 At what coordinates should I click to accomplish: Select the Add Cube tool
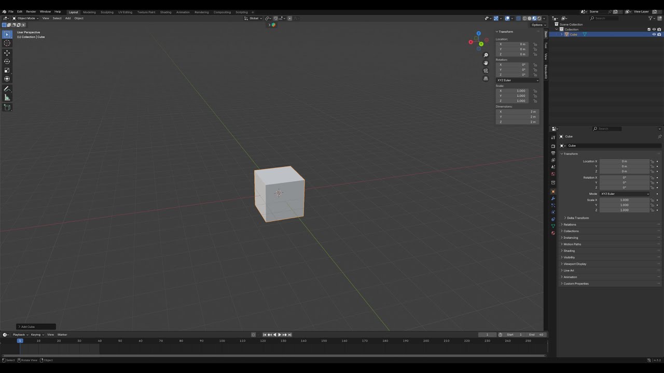(x=7, y=107)
